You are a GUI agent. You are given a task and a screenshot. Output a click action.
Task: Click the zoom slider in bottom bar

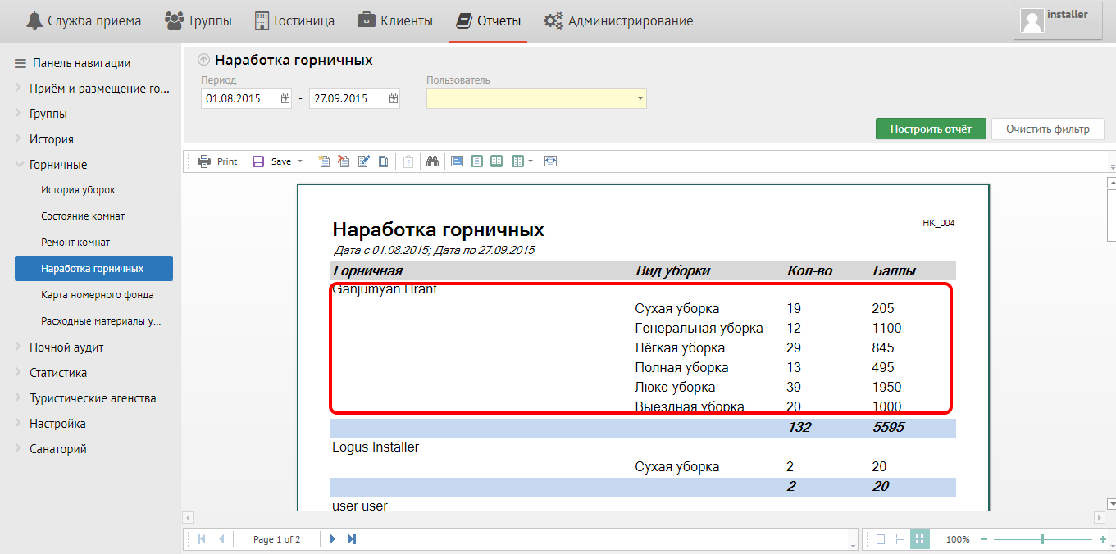pyautogui.click(x=1042, y=539)
